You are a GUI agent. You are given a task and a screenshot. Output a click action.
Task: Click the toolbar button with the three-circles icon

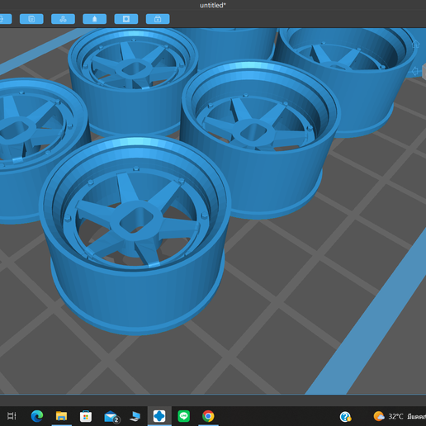coord(63,19)
